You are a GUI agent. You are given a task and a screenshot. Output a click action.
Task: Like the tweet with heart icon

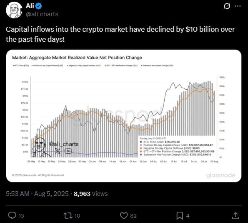coord(124,215)
